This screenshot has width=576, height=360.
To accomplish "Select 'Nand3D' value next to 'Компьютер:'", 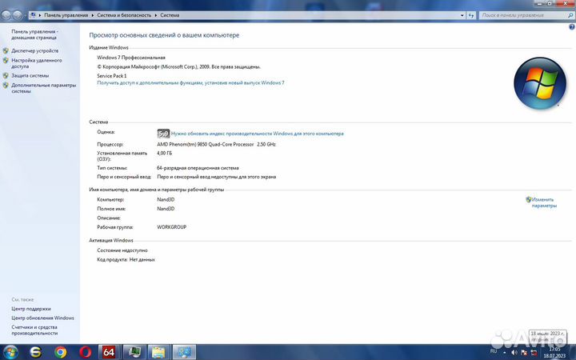I will coord(166,199).
